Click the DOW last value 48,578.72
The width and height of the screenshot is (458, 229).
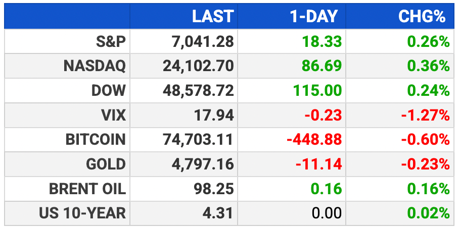coord(198,91)
